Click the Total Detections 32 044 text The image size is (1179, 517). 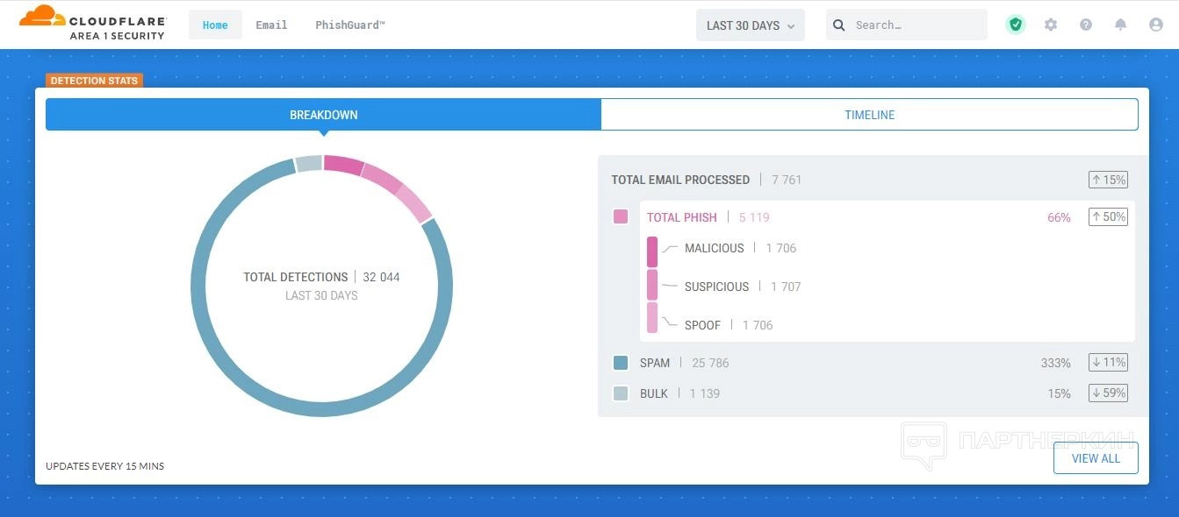click(321, 277)
